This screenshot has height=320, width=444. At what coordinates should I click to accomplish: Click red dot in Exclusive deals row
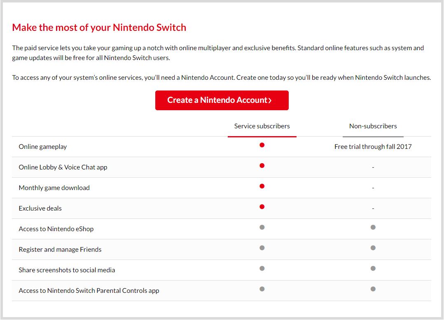point(262,207)
